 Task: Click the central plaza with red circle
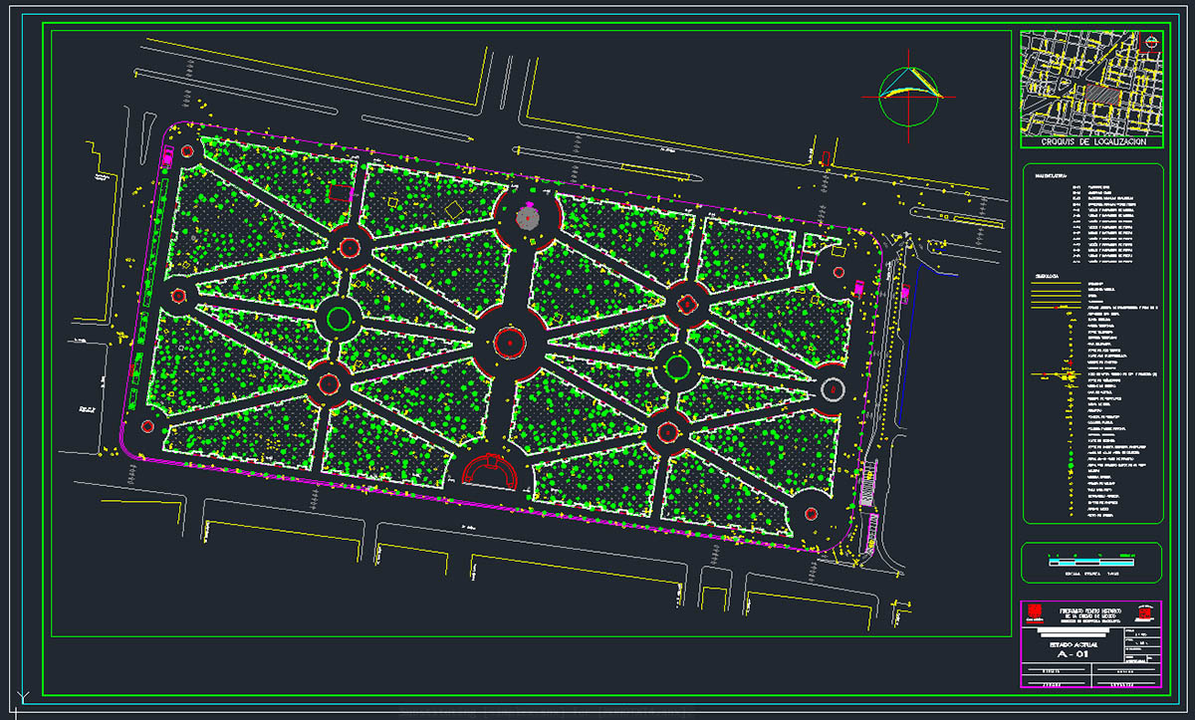tap(509, 342)
